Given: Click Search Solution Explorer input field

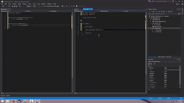Looking at the screenshot, I should point(163,14).
